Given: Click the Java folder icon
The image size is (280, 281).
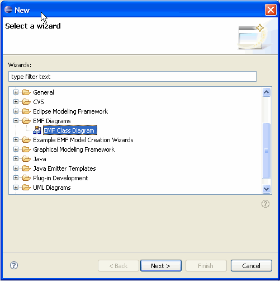Looking at the screenshot, I should [x=26, y=159].
